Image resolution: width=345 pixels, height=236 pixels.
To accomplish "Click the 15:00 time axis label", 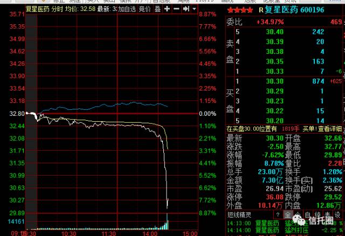I will tap(190, 234).
